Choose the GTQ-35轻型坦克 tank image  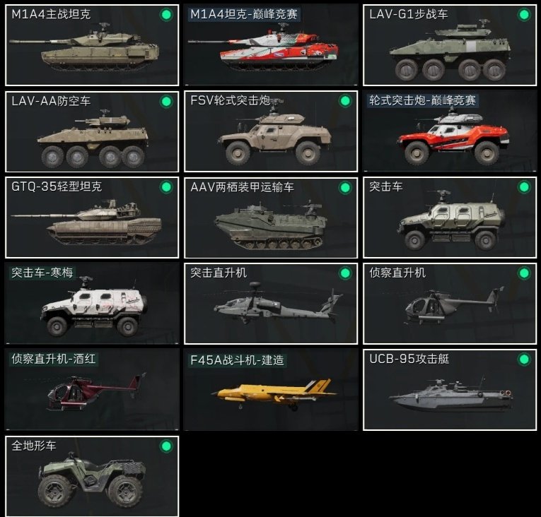point(86,221)
